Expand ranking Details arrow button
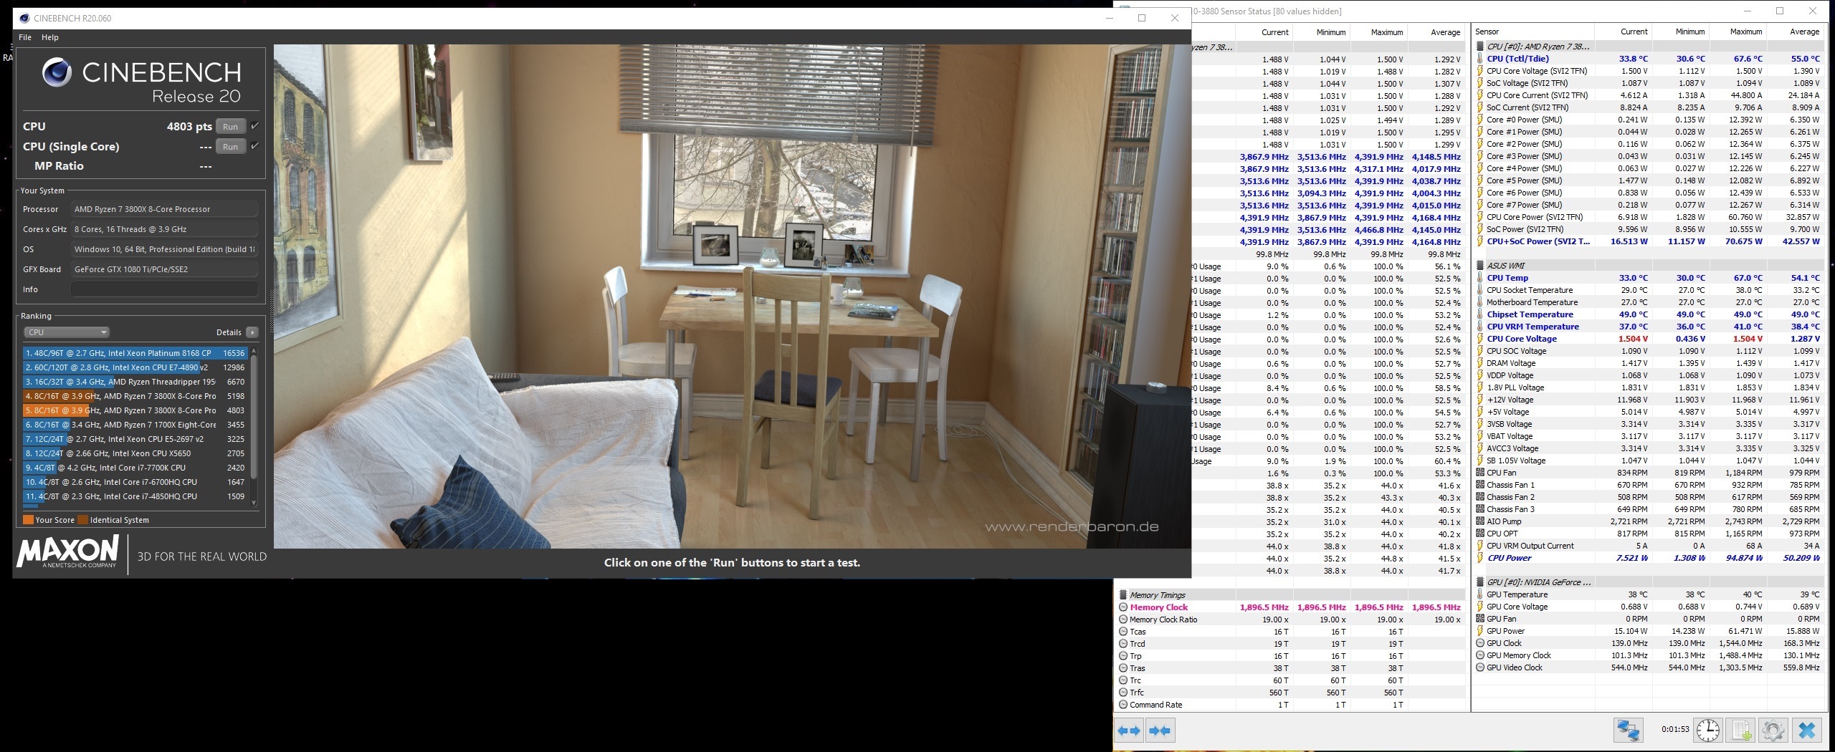The width and height of the screenshot is (1835, 752). 252,332
